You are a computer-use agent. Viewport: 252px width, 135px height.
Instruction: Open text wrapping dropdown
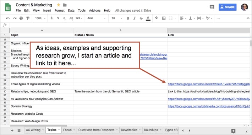[x=201, y=18]
